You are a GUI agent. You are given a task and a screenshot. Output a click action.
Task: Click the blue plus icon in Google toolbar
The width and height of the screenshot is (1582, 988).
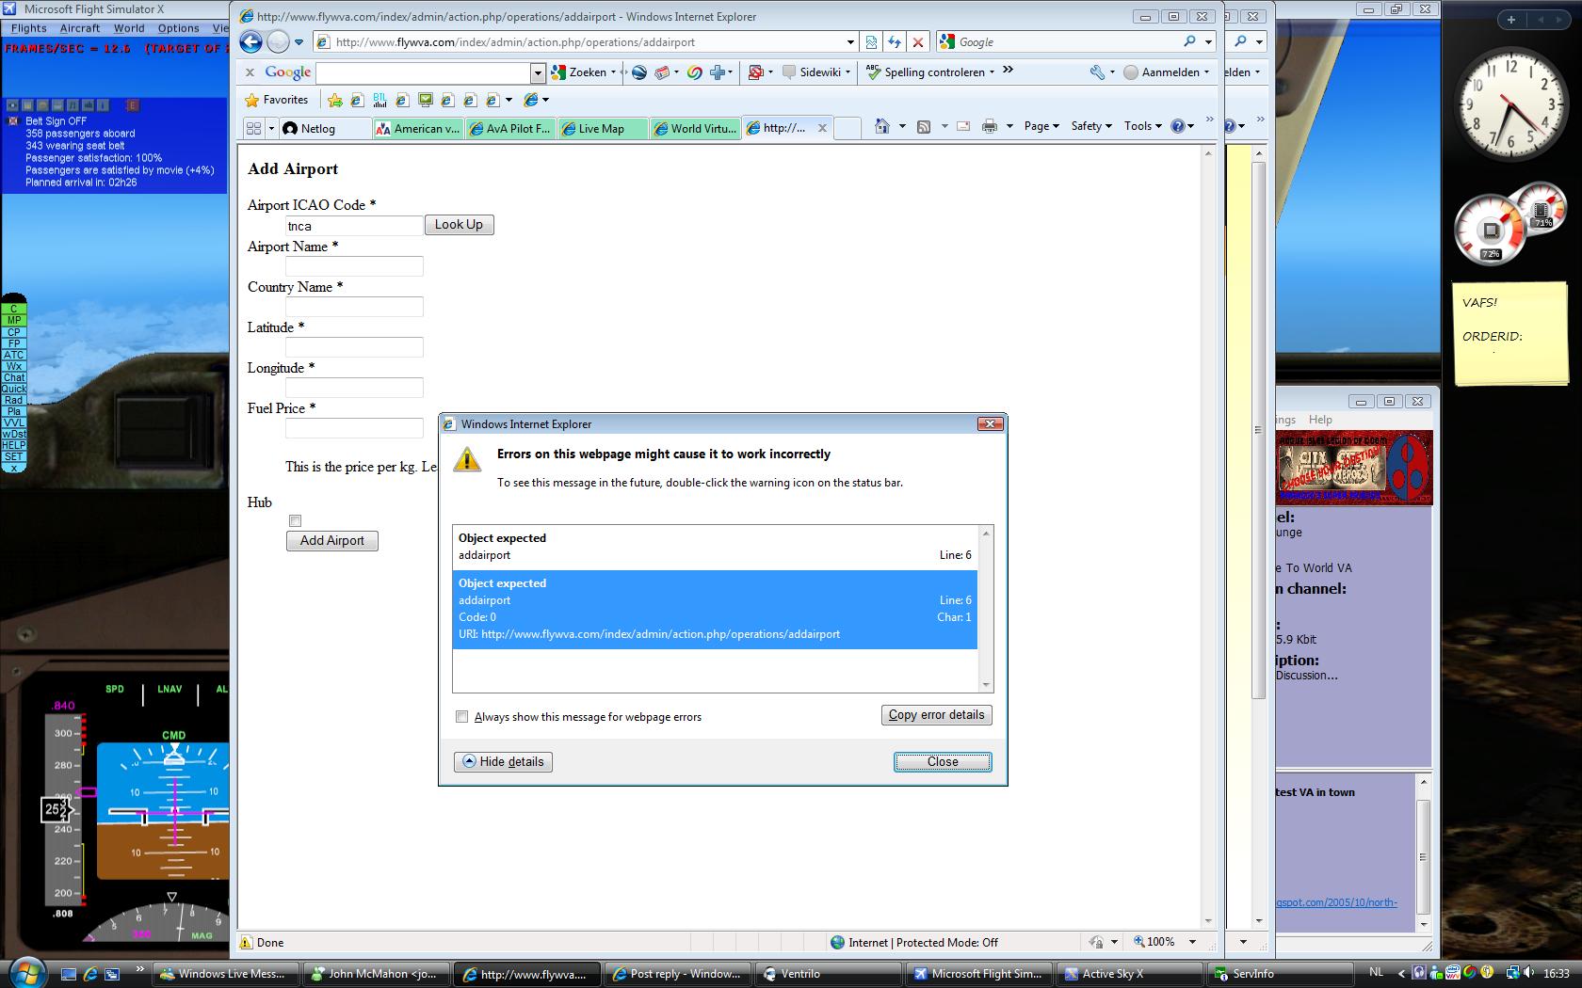tap(718, 72)
